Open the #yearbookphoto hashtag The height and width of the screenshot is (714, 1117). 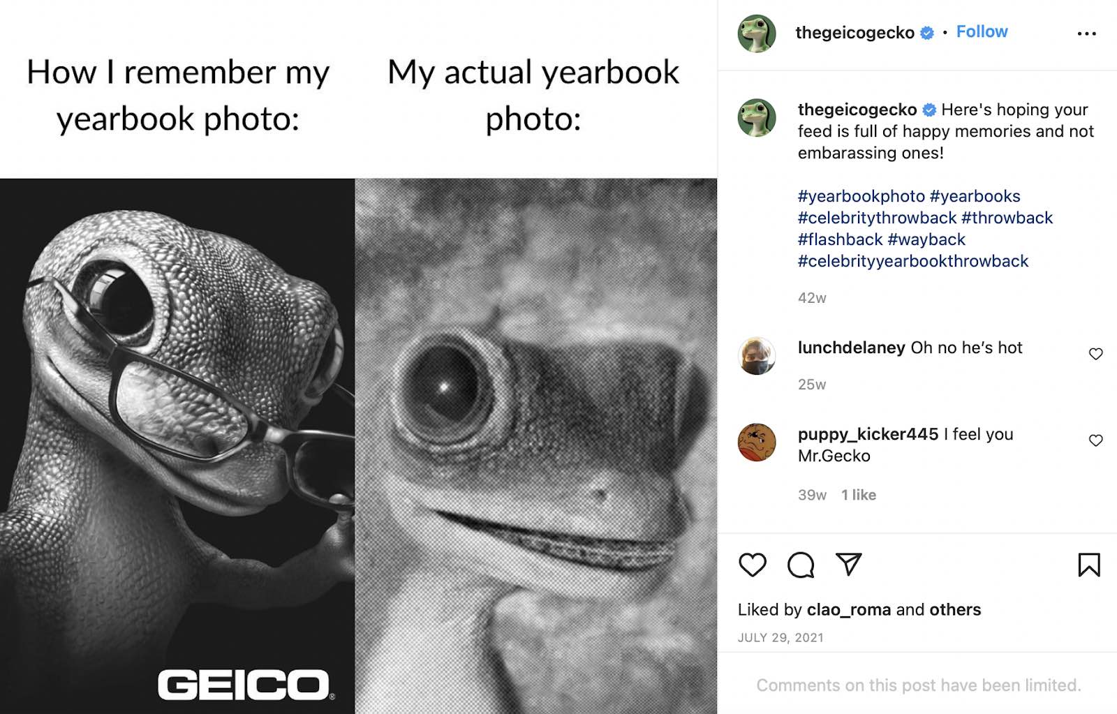tap(861, 196)
